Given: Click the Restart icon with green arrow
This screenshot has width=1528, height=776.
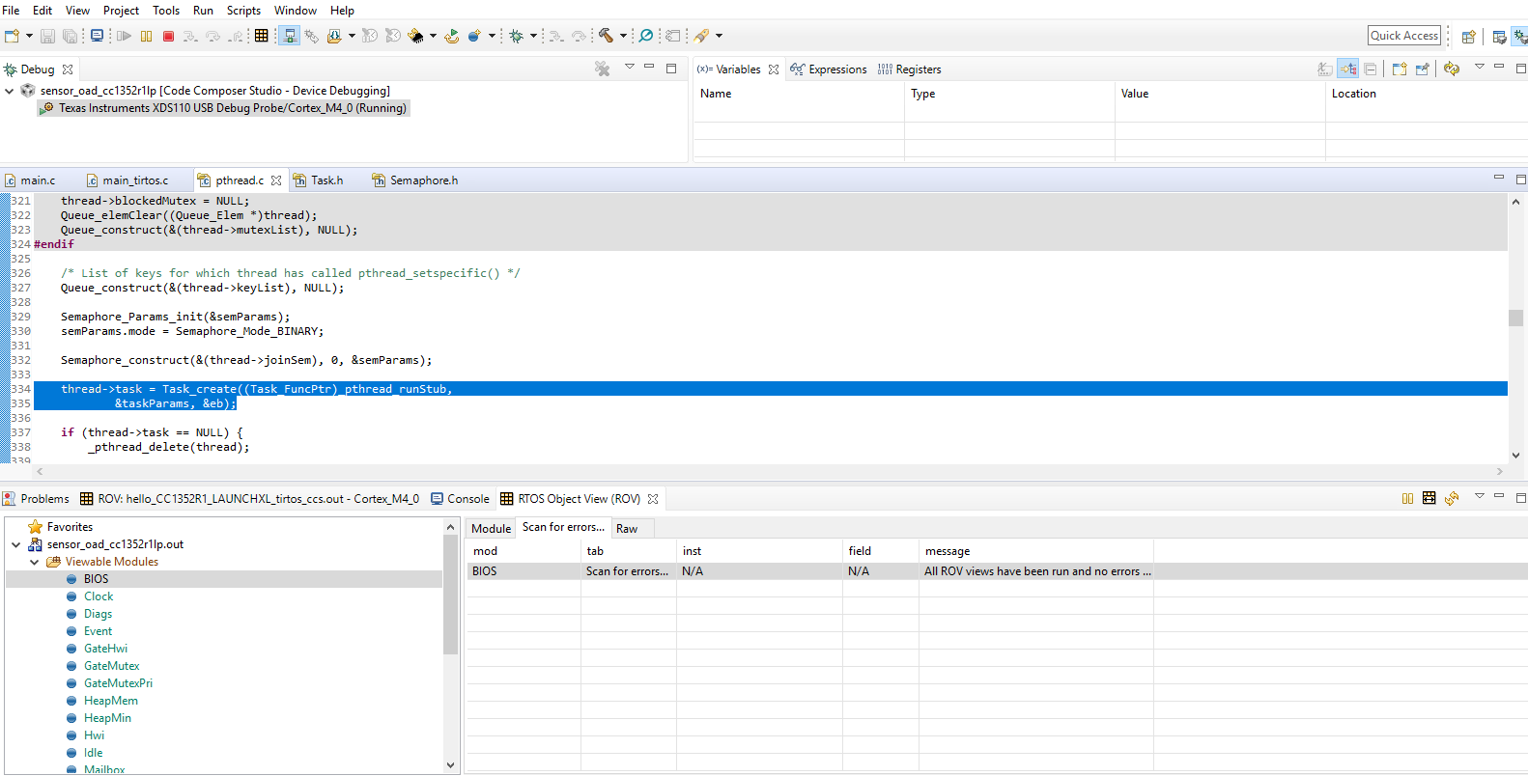Looking at the screenshot, I should pos(451,36).
